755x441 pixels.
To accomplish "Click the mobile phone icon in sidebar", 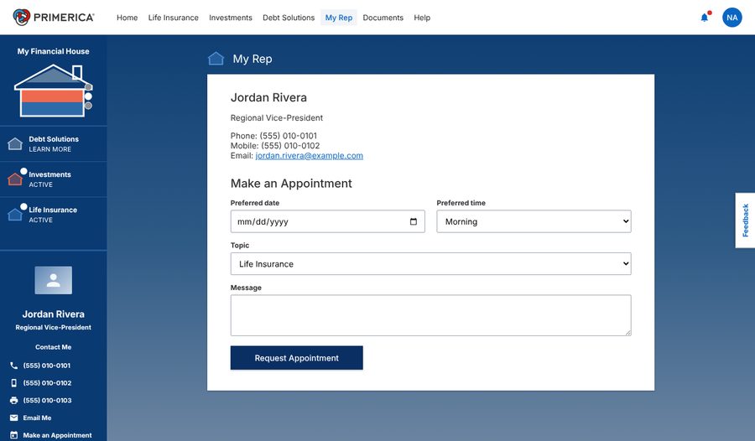I will click(14, 383).
